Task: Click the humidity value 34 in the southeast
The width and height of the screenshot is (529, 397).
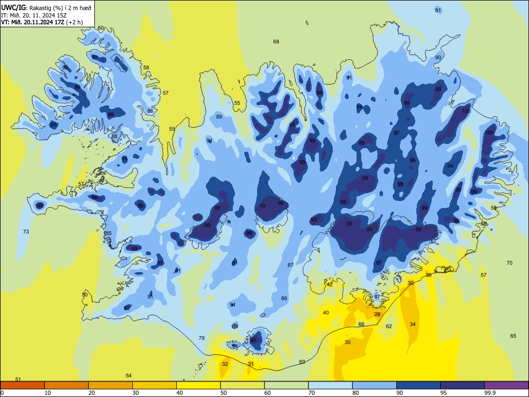Action: tap(413, 324)
